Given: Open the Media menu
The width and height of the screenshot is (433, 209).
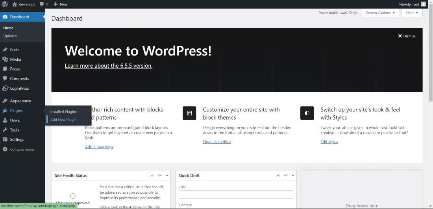Looking at the screenshot, I should click(x=15, y=59).
